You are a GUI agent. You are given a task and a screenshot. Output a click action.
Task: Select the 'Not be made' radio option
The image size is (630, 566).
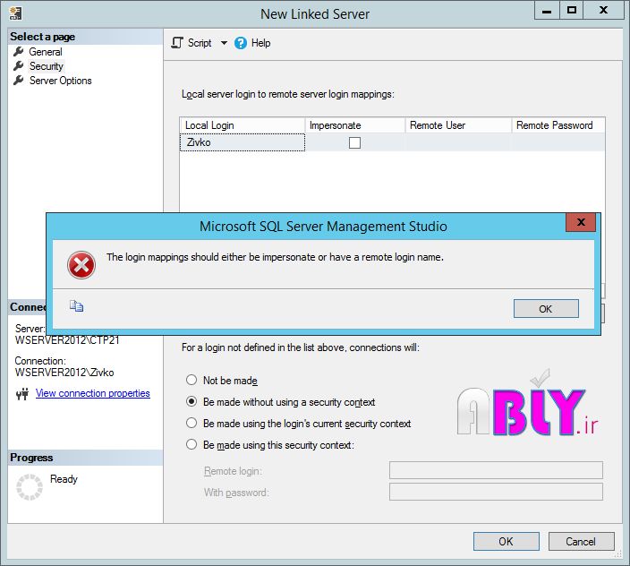(192, 380)
